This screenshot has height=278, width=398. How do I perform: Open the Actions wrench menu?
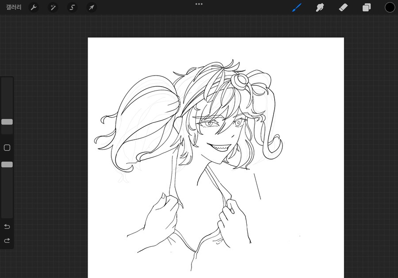[x=34, y=8]
